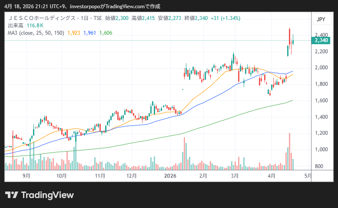Click the 1,200 price axis label
This screenshot has height=208, width=338.
[321, 133]
